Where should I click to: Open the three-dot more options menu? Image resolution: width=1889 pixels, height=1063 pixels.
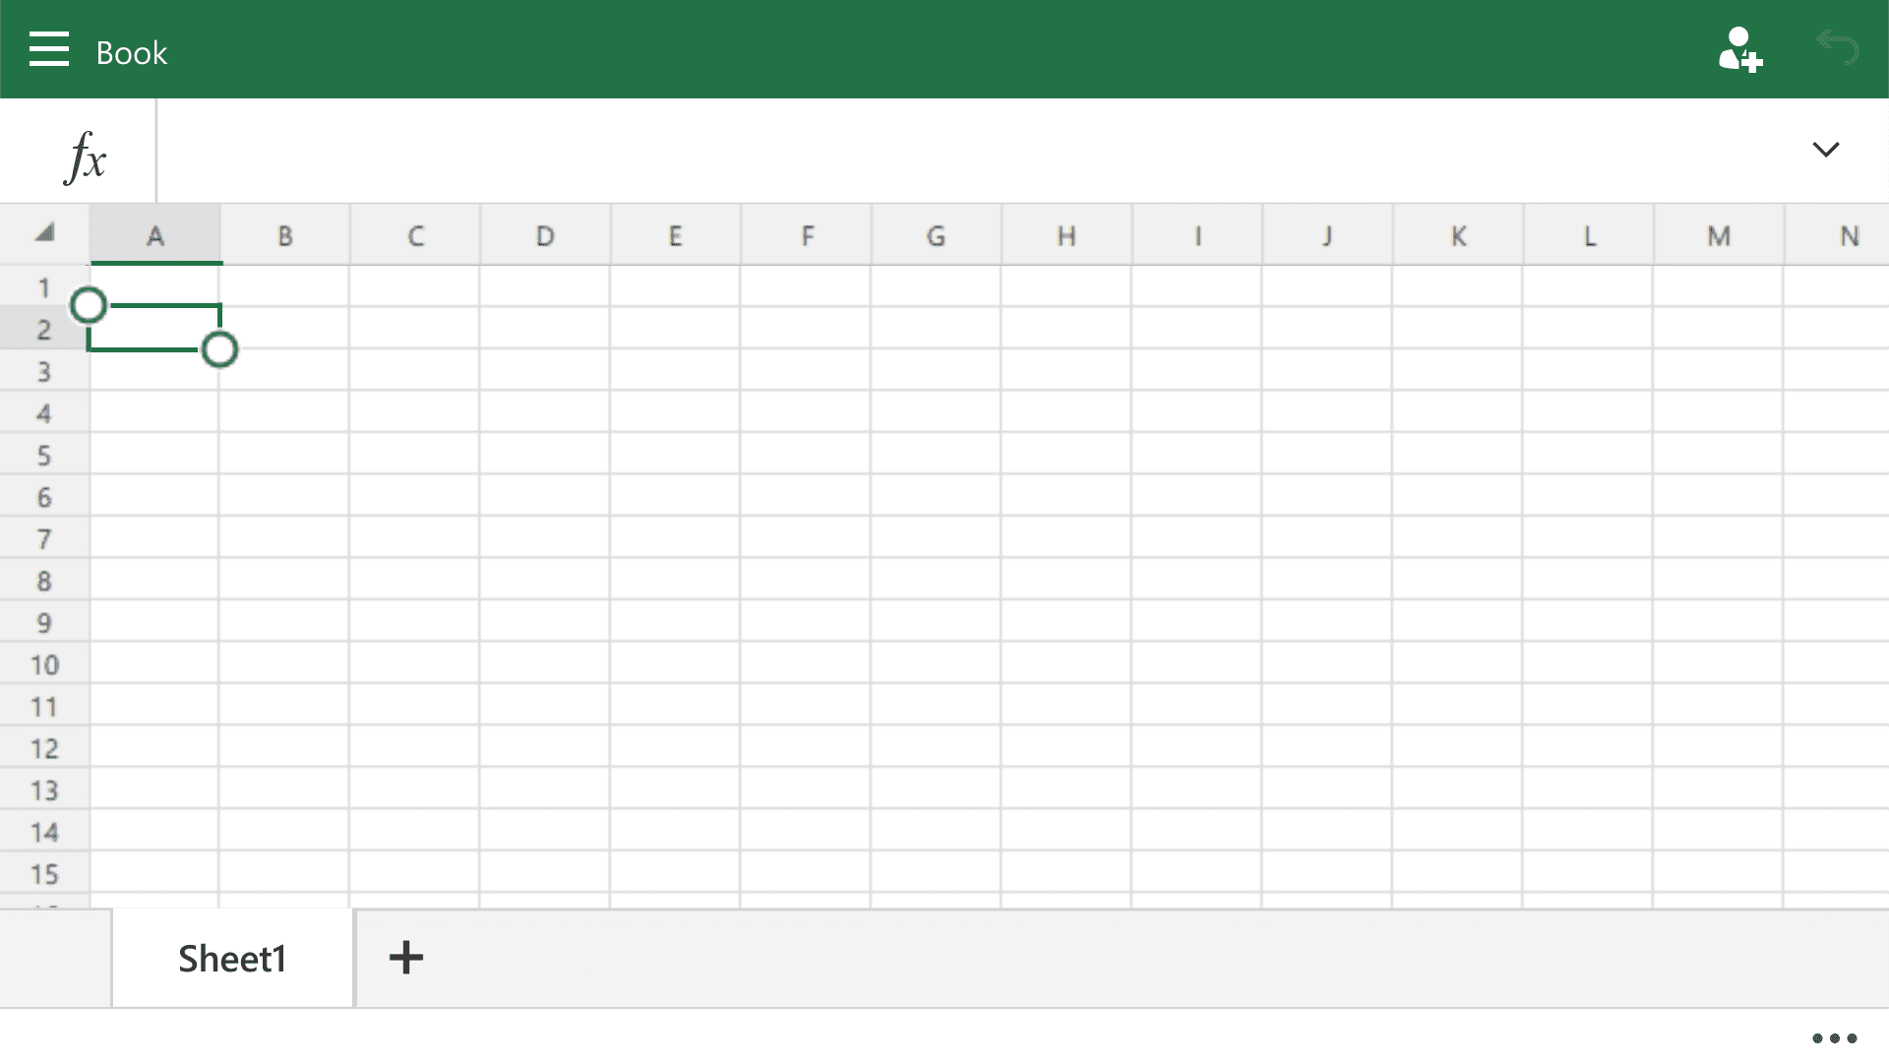coord(1834,1037)
